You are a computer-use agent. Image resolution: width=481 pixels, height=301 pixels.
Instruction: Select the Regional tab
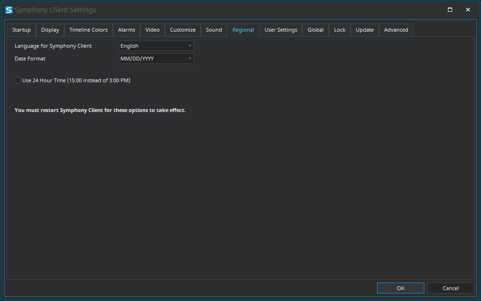pos(243,30)
